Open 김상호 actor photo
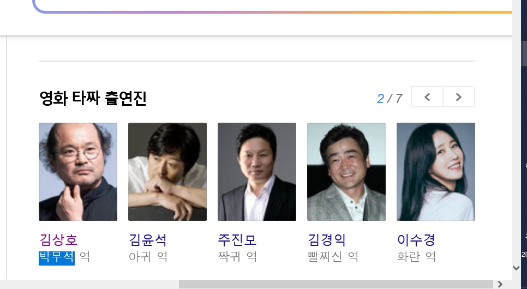 coord(78,172)
